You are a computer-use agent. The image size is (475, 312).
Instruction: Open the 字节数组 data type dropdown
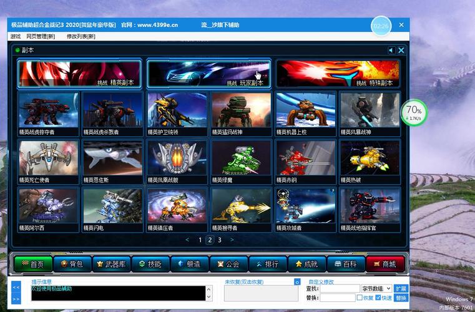click(376, 289)
